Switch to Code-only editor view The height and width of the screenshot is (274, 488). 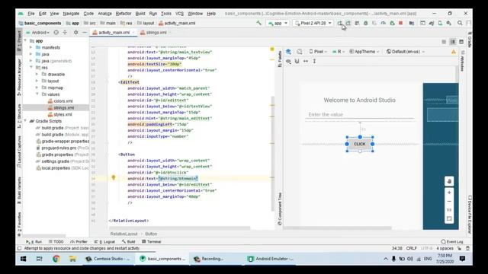click(x=444, y=42)
